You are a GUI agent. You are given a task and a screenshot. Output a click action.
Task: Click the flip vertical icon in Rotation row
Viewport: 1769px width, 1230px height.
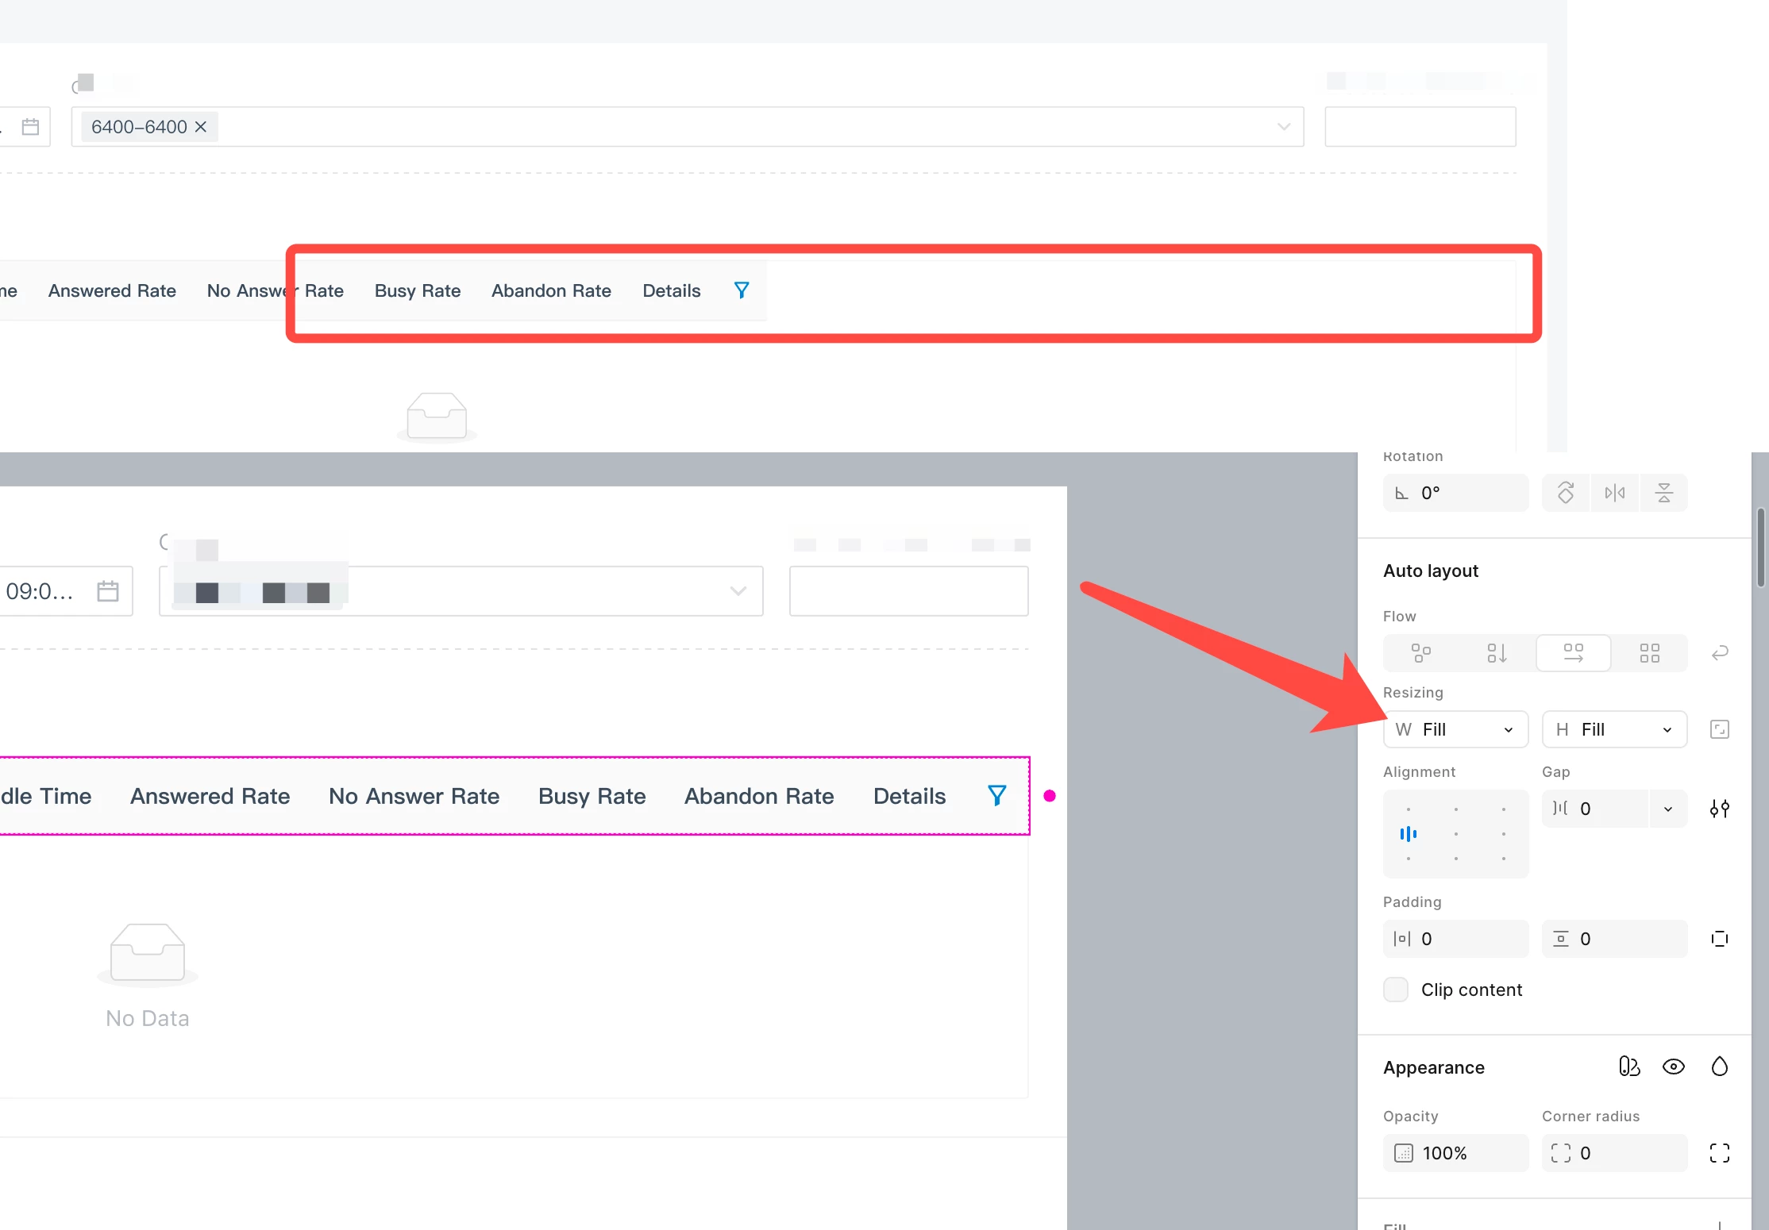(1665, 492)
